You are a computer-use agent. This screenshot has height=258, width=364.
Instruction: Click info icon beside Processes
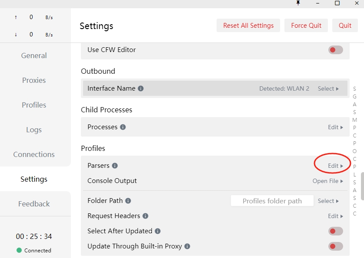(123, 127)
